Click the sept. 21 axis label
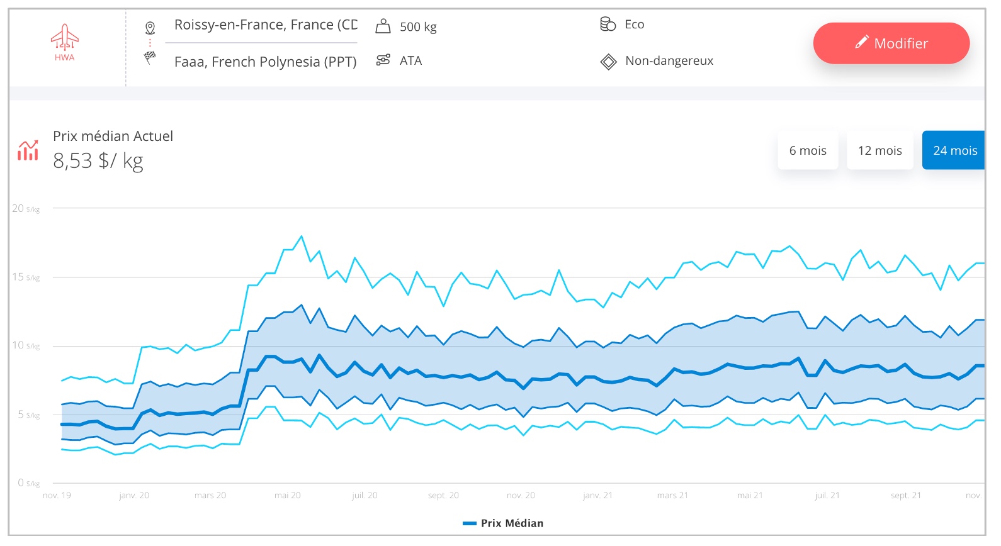 [x=906, y=496]
